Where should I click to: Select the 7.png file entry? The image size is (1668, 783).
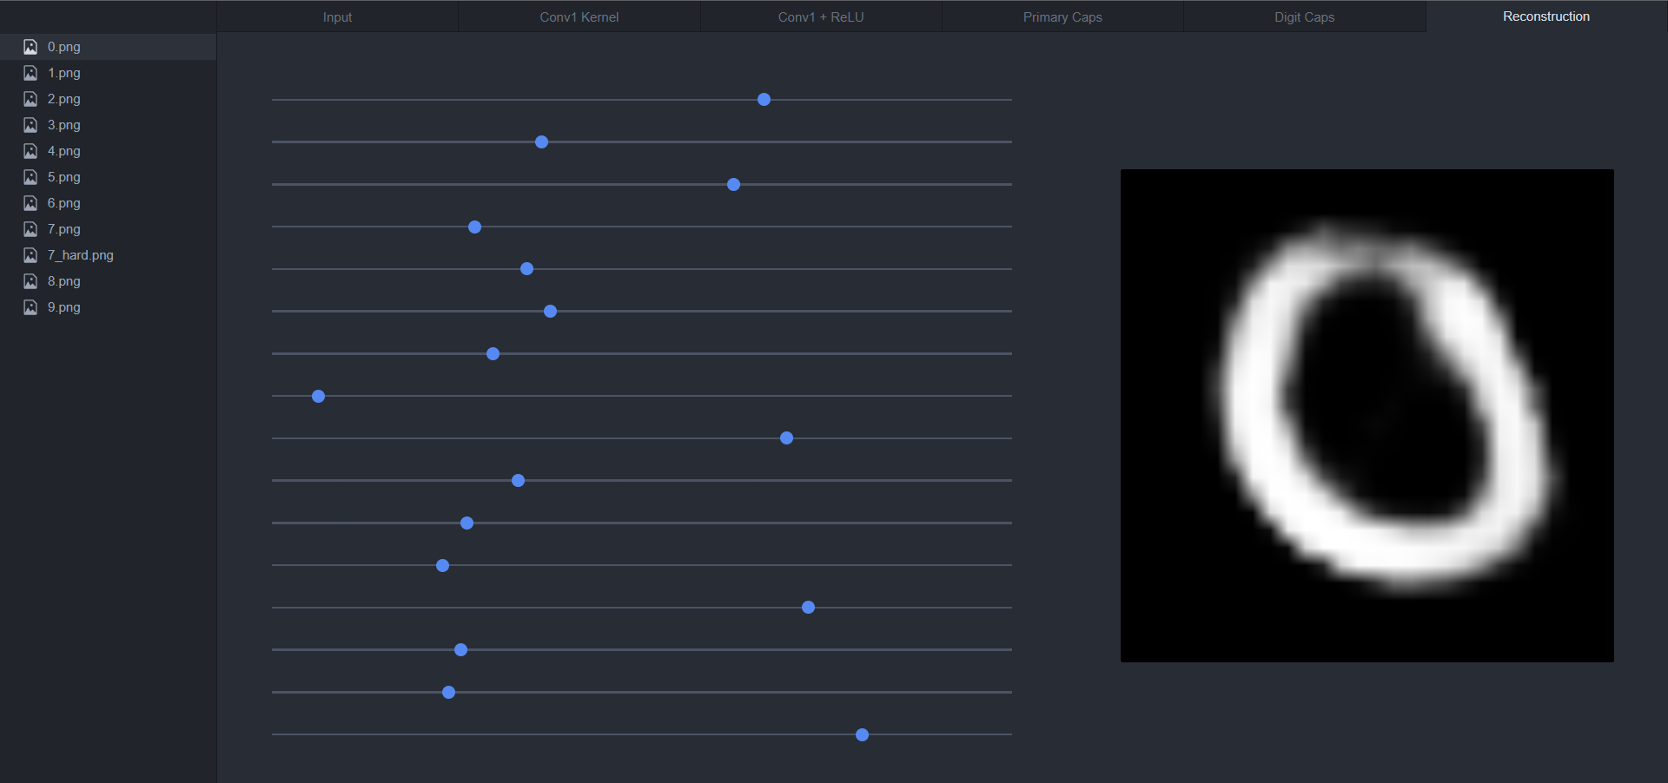(x=63, y=229)
